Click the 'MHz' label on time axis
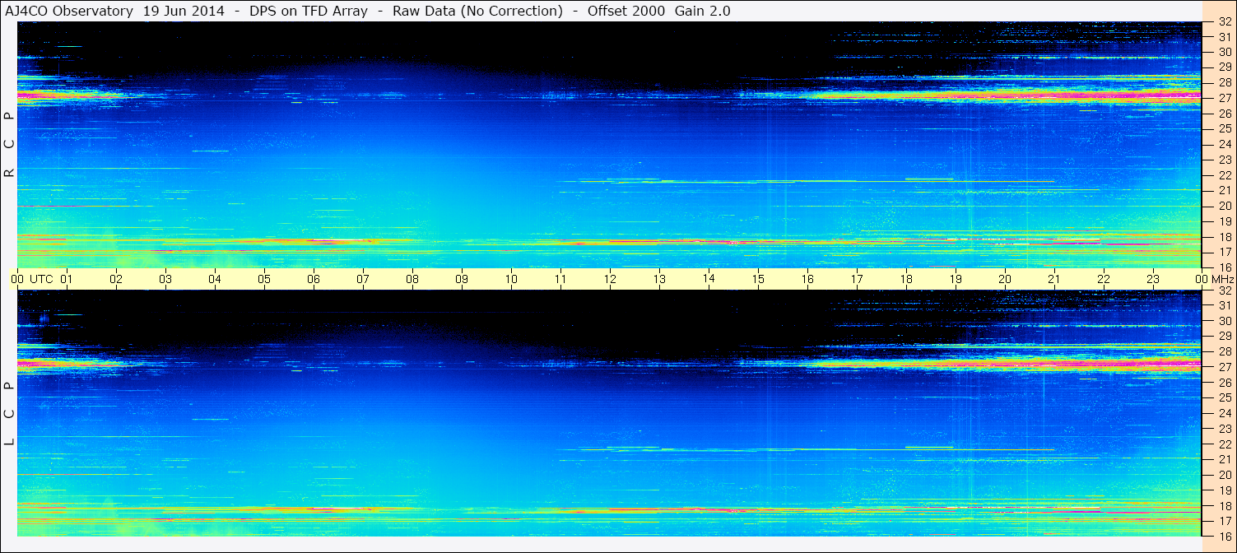 pyautogui.click(x=1222, y=279)
